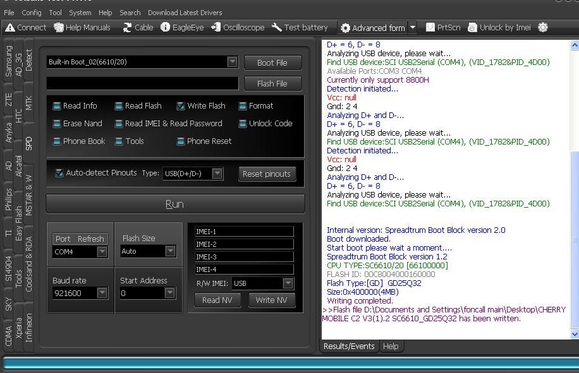Launch the Oscilloscope tool

238,28
